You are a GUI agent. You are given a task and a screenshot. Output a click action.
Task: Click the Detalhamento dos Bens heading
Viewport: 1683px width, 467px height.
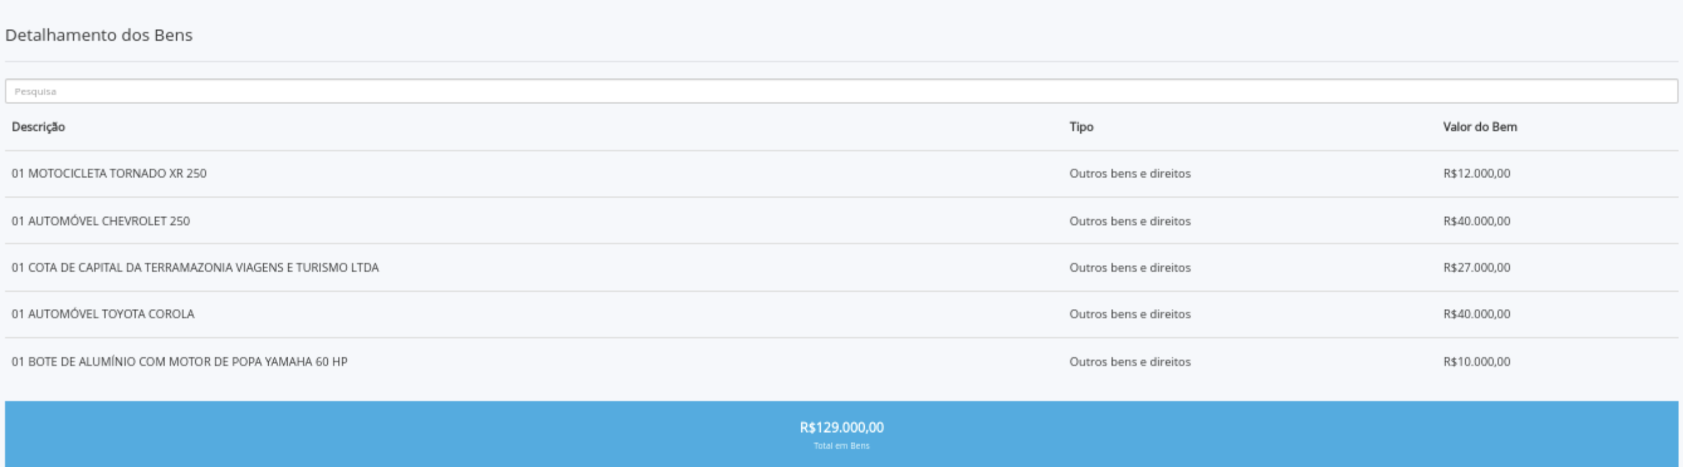click(99, 35)
